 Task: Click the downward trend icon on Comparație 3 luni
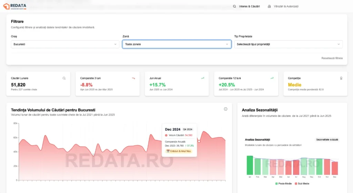pos(133,78)
